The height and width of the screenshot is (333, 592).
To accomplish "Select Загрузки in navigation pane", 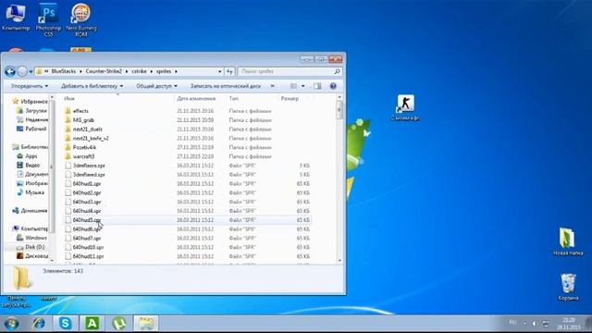I will [x=32, y=111].
